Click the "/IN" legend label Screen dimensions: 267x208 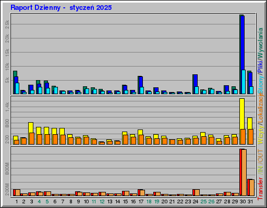click(261, 170)
